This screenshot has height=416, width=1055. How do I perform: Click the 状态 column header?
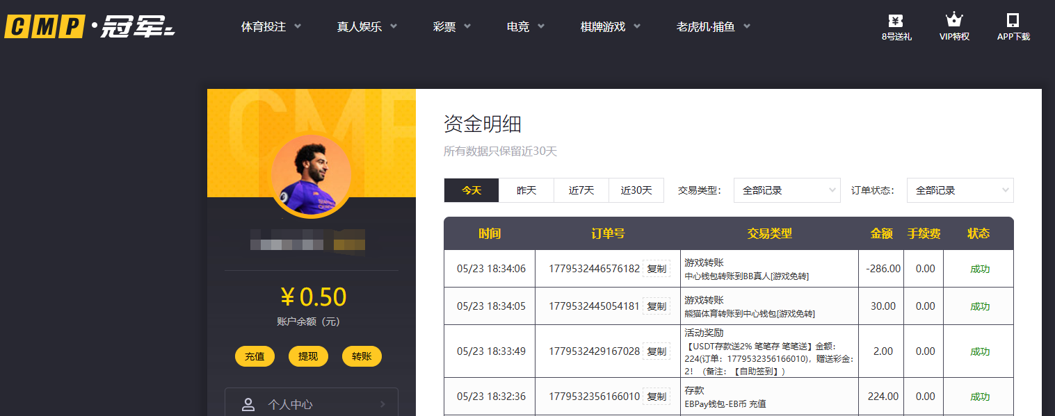pyautogui.click(x=979, y=234)
